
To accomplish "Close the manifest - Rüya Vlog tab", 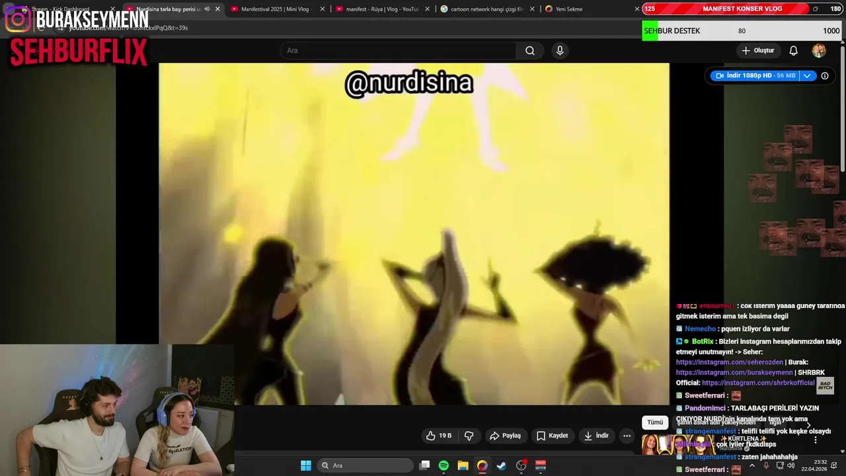I will (x=427, y=9).
